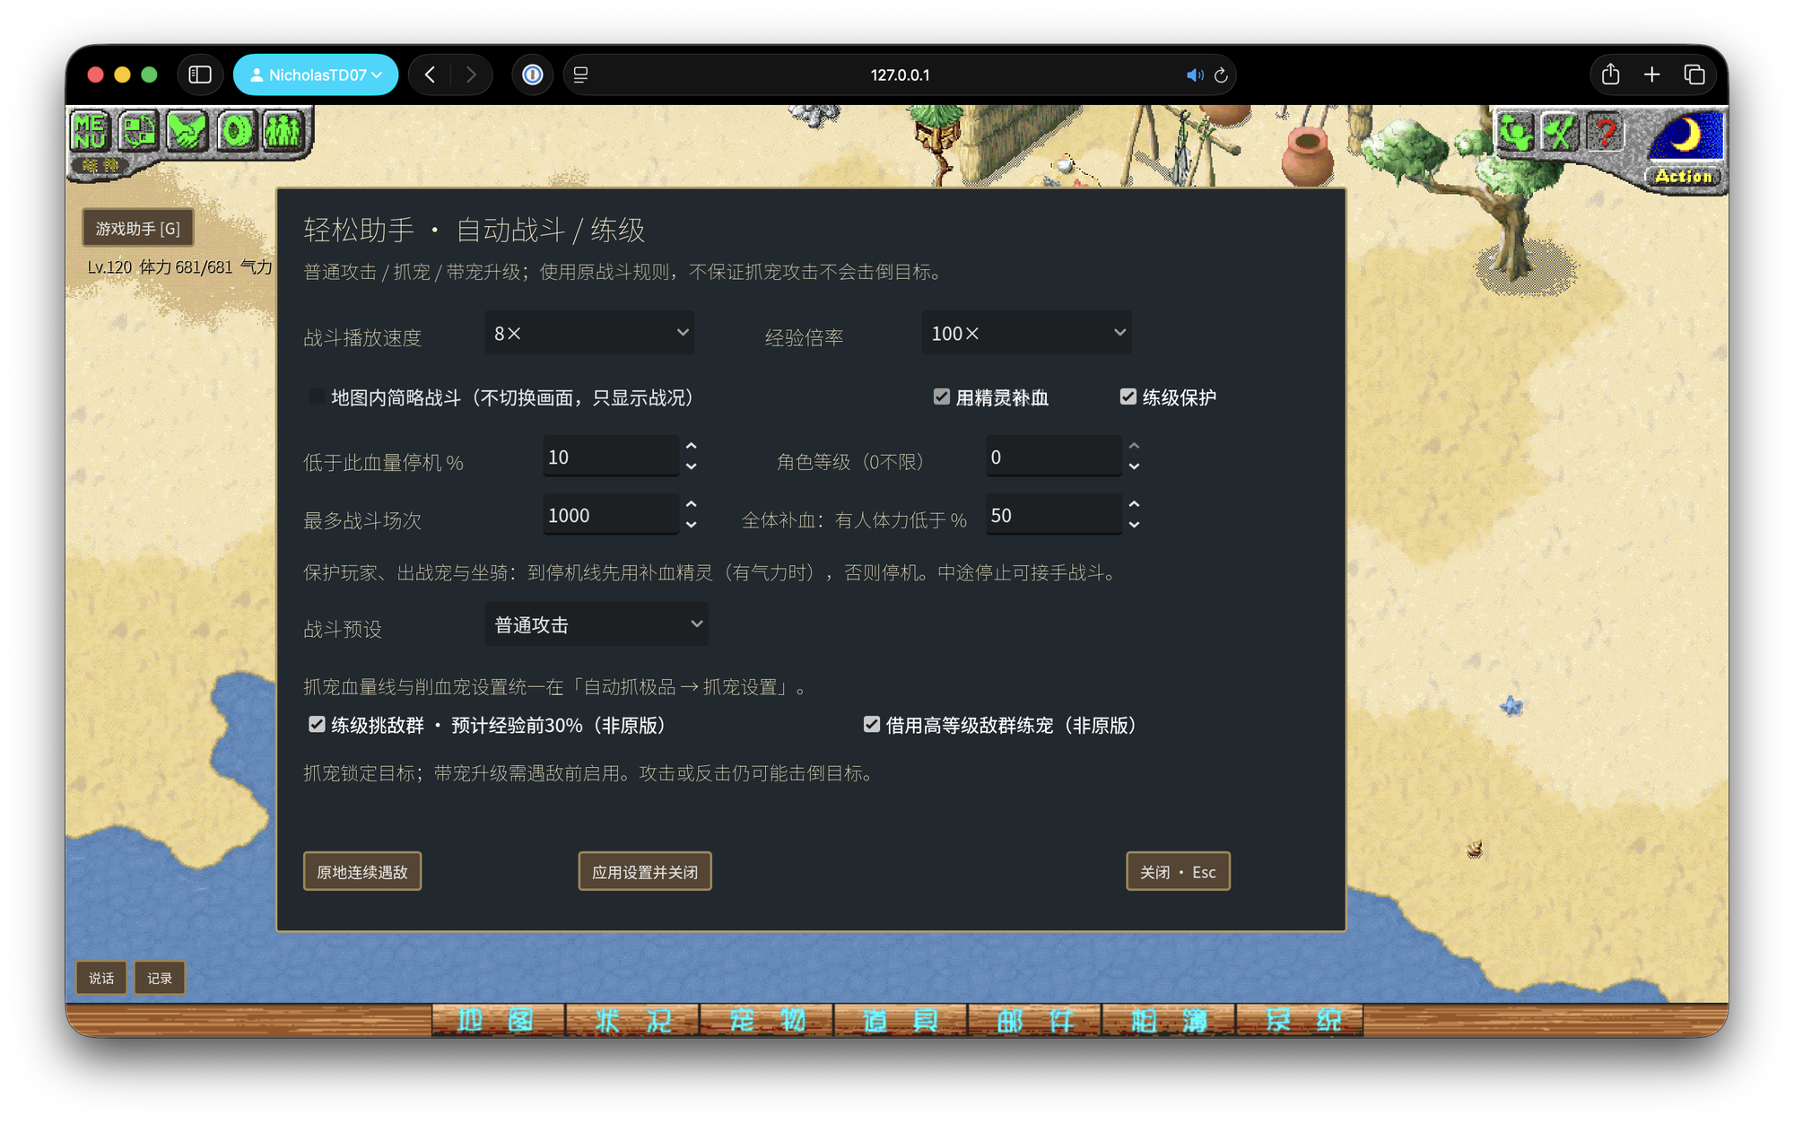This screenshot has width=1794, height=1124.
Task: Click the yellow Action button
Action: (x=1684, y=177)
